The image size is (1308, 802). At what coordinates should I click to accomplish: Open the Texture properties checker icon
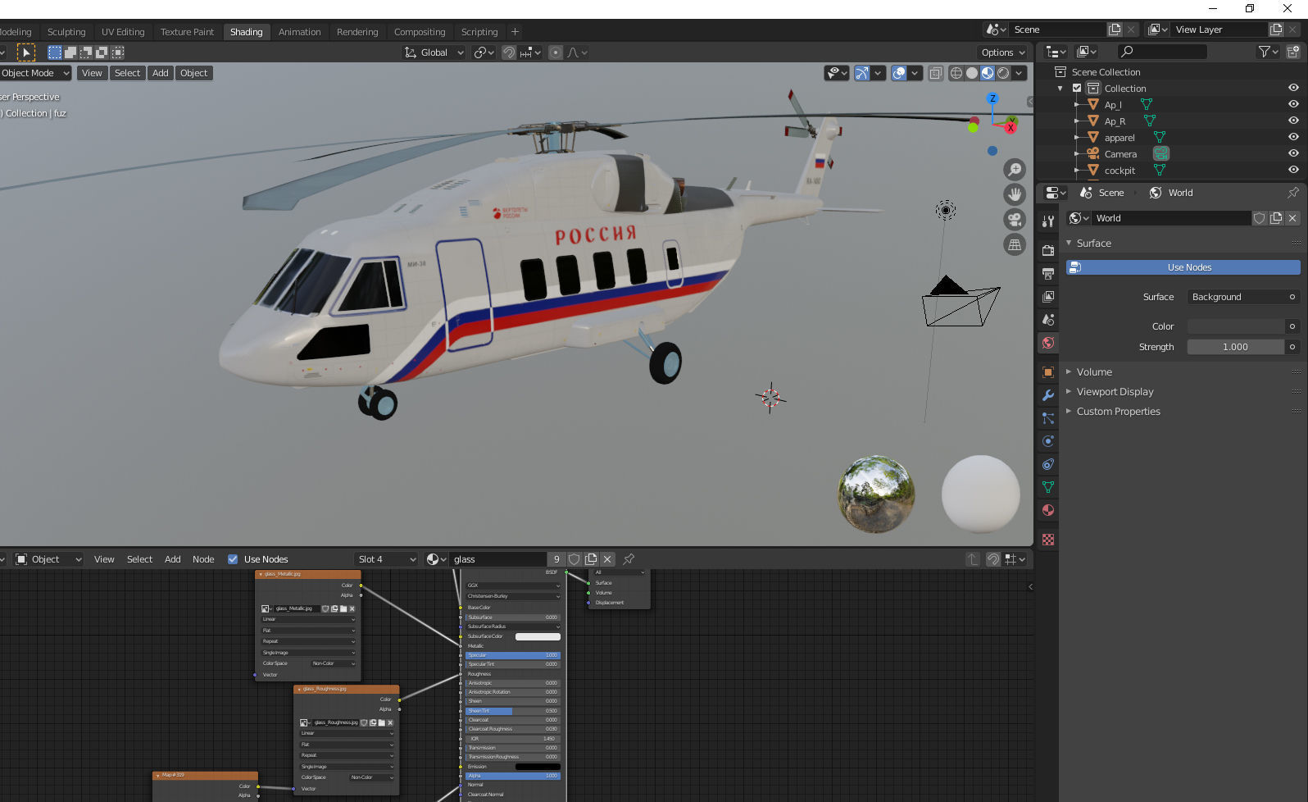tap(1047, 539)
